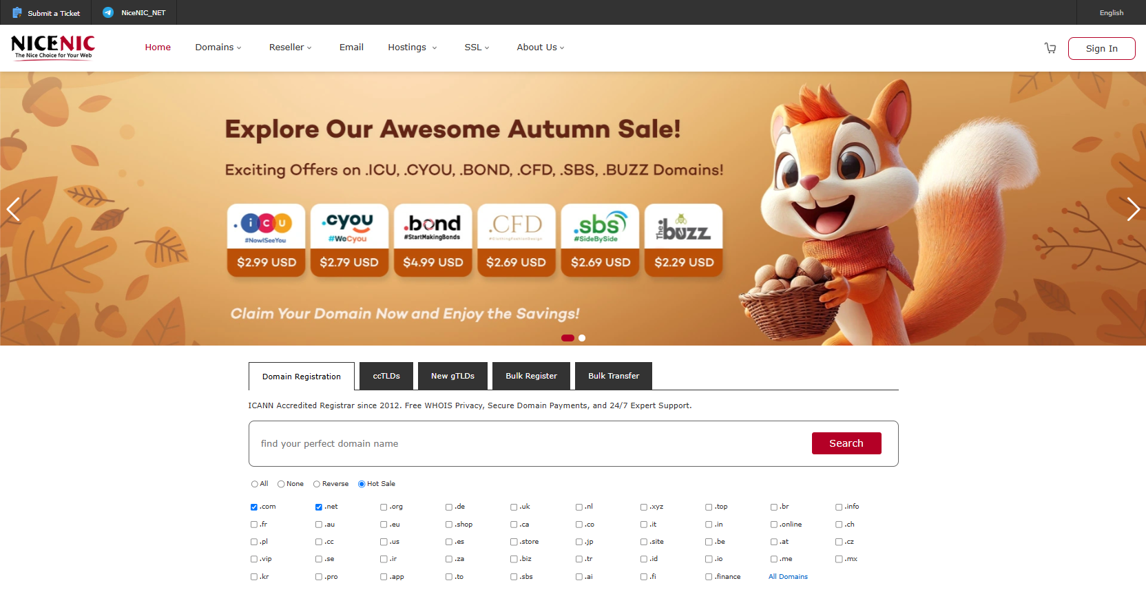The image size is (1146, 592).
Task: Click the .cyou domain offer card
Action: pyautogui.click(x=350, y=240)
